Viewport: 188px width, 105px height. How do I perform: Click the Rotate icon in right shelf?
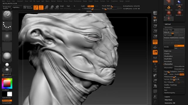(x=155, y=86)
